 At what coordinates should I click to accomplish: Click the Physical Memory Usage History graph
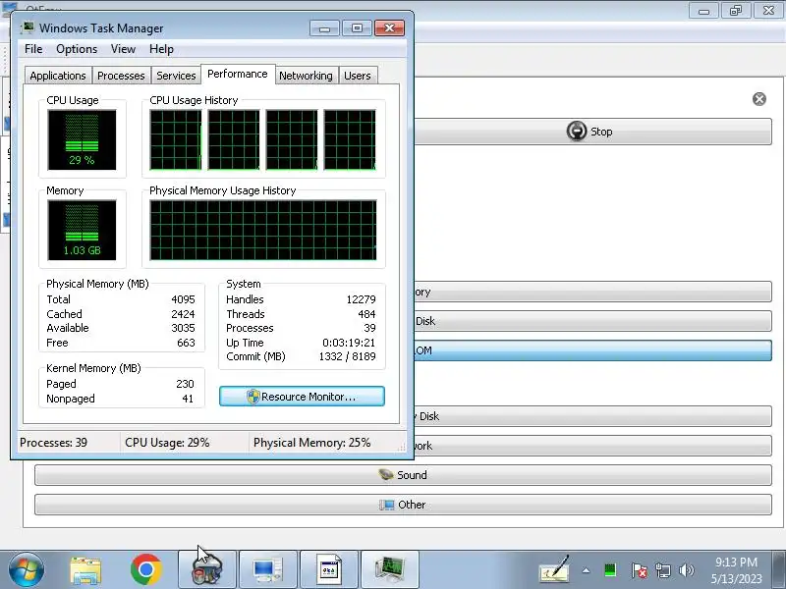[263, 230]
